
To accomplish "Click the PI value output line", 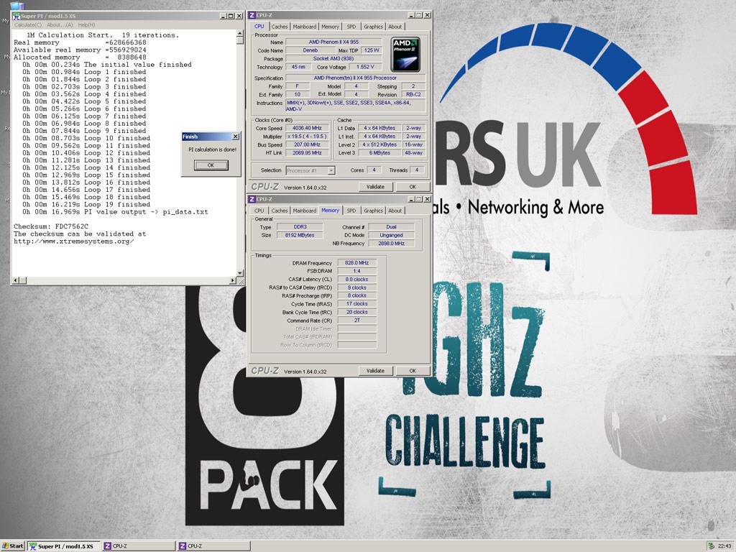I will coord(115,212).
